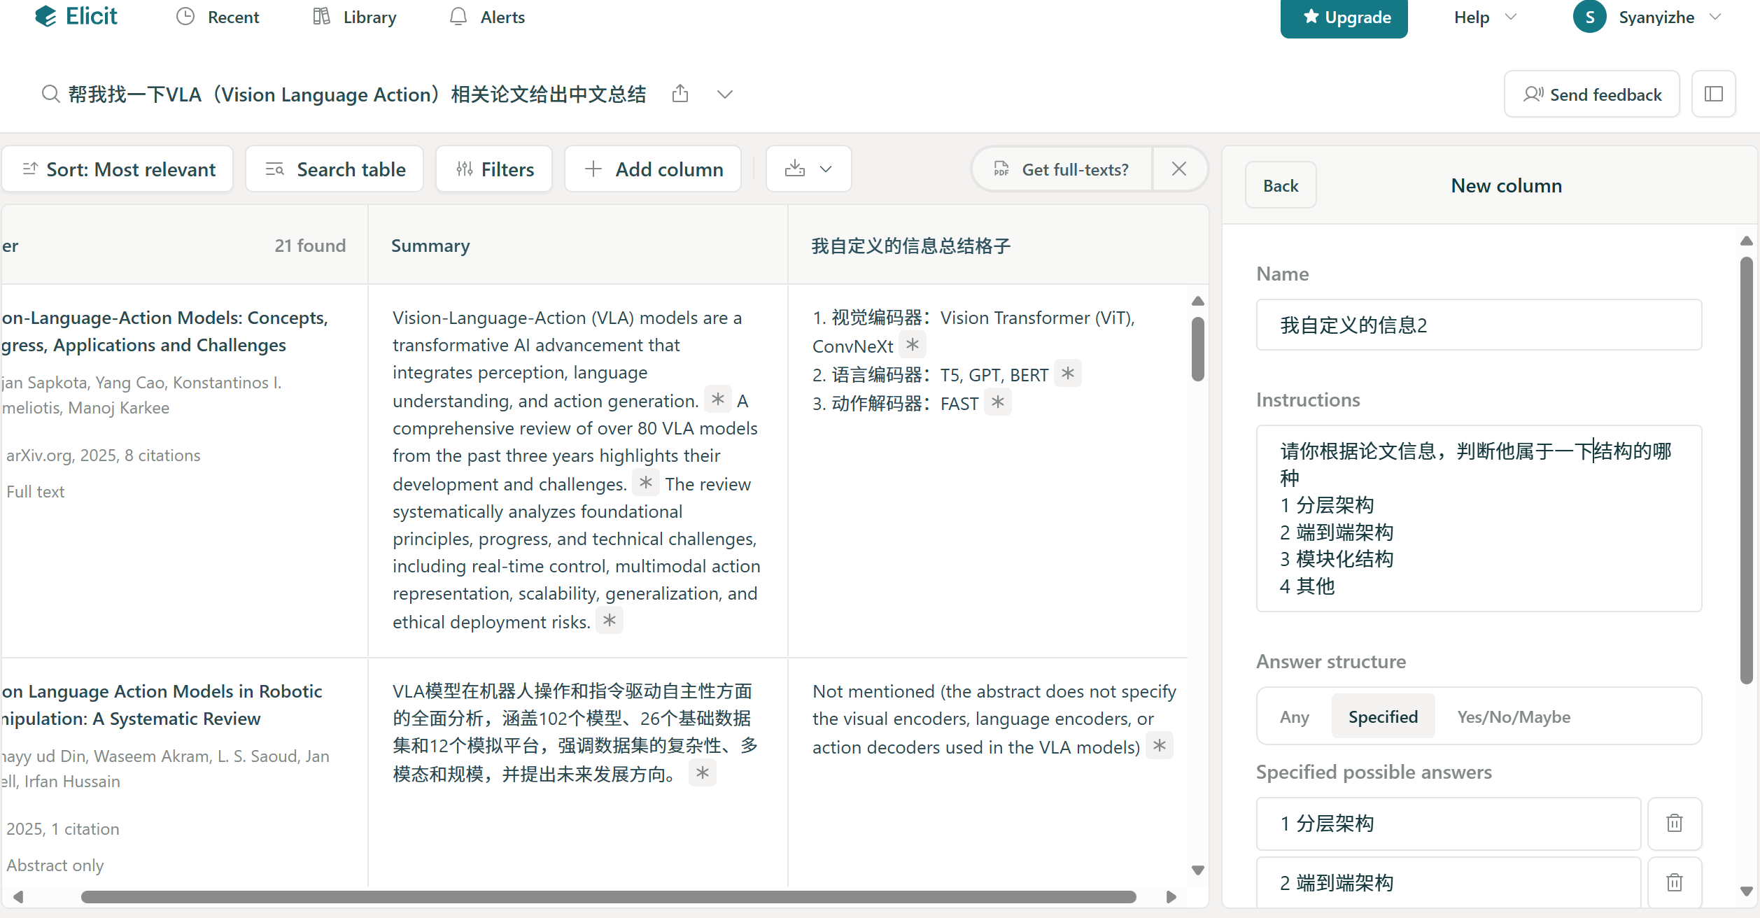
Task: Select 'Specified' answer structure
Action: point(1383,716)
